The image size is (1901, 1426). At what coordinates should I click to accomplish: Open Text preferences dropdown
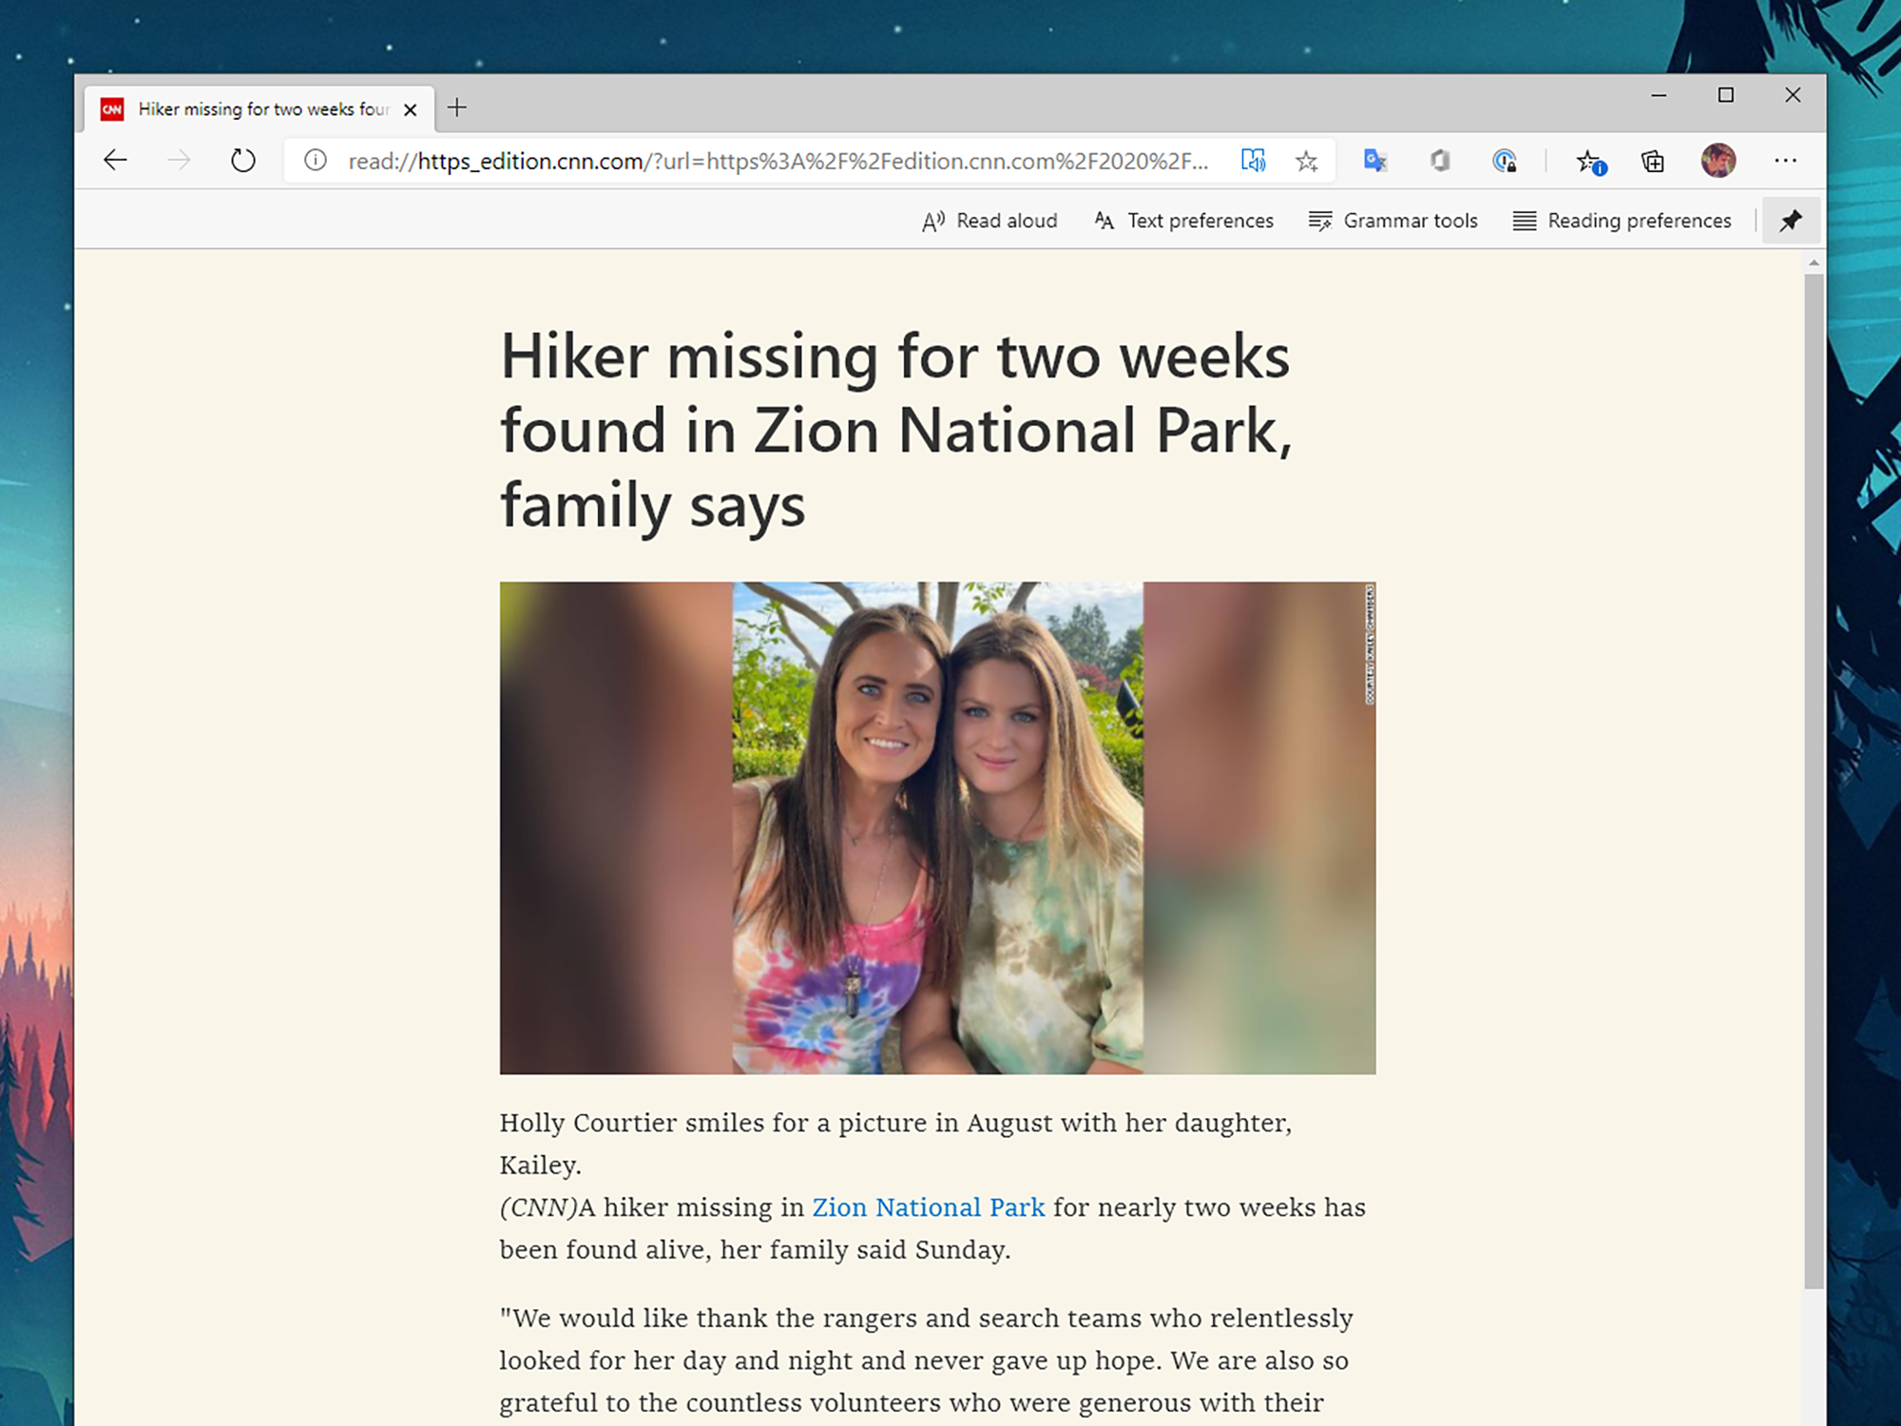(1183, 221)
